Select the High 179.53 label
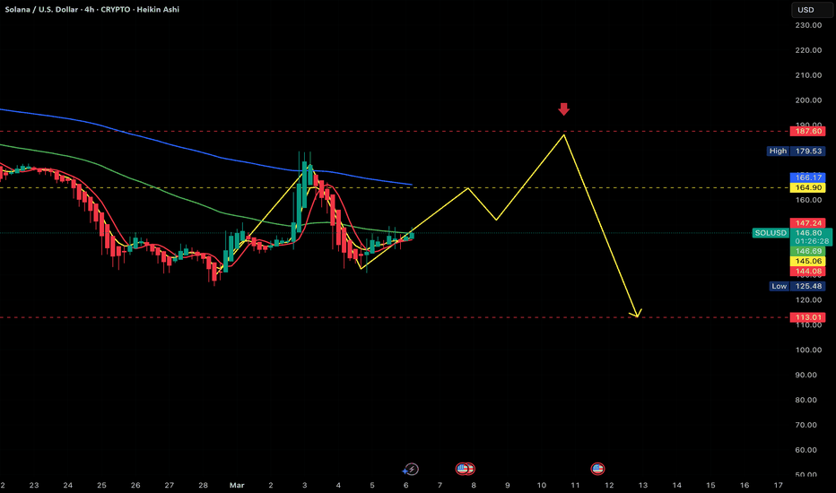 coord(796,151)
